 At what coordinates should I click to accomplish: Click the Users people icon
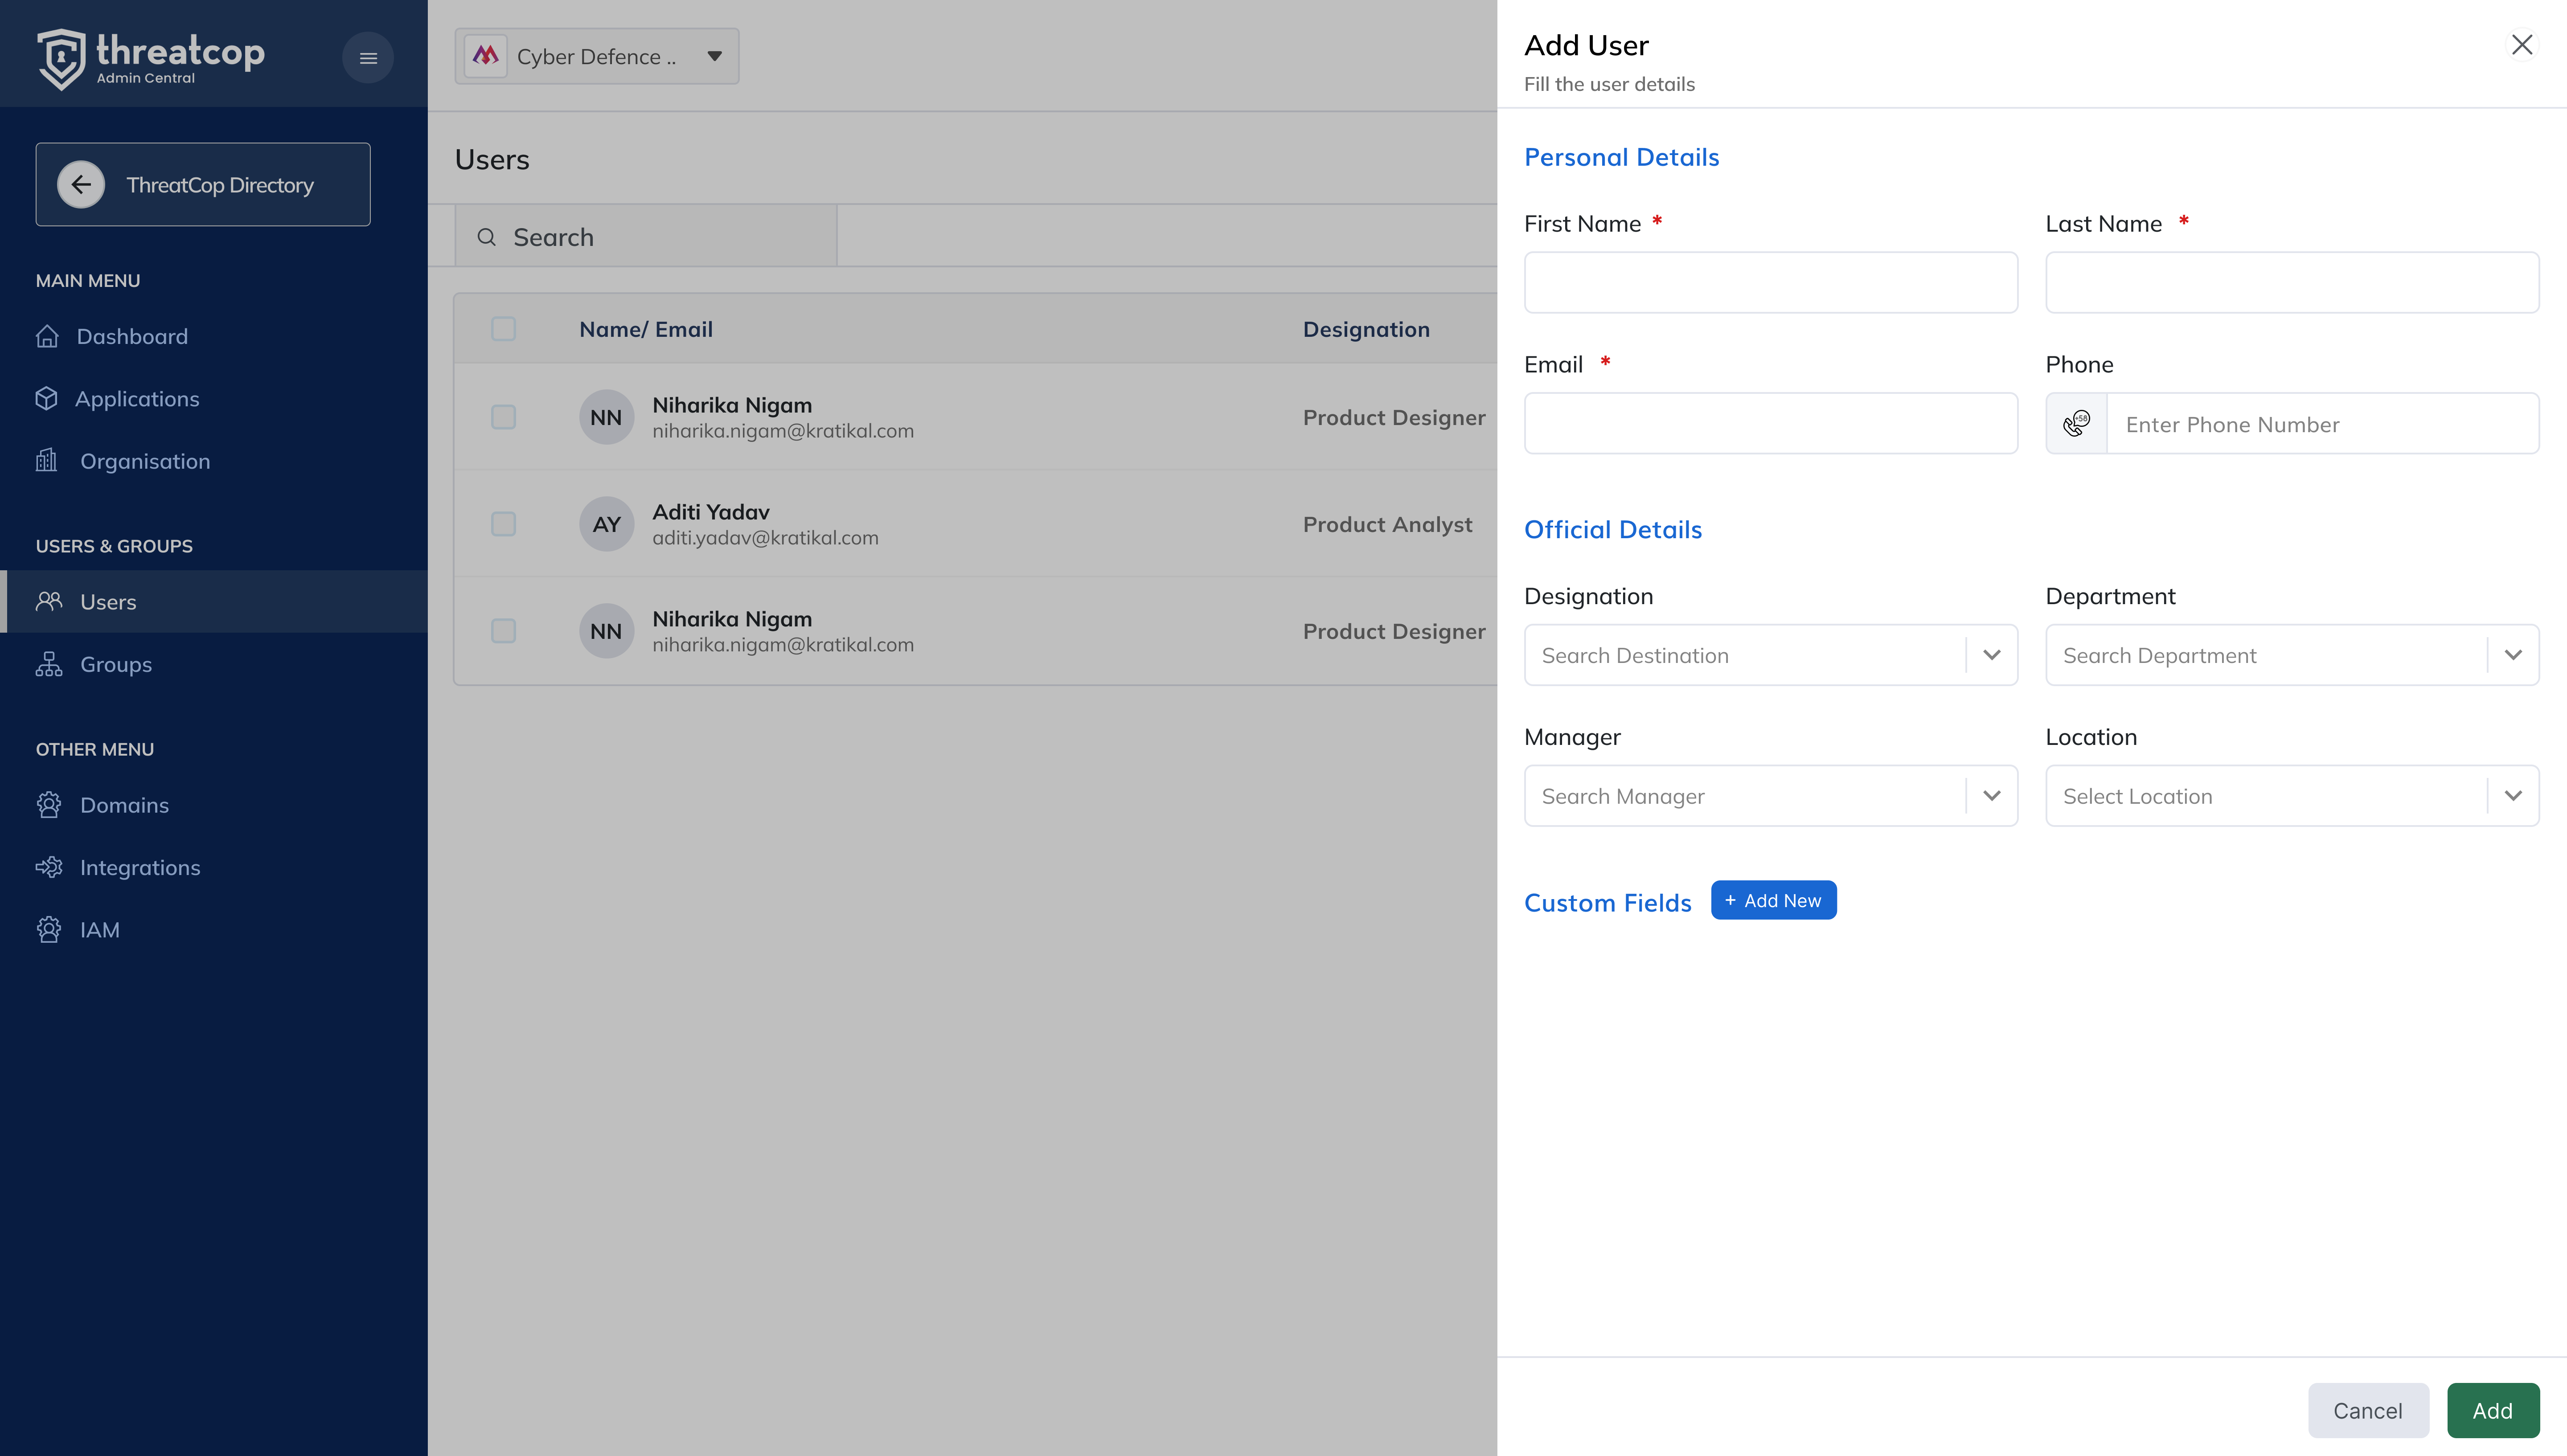pyautogui.click(x=49, y=601)
